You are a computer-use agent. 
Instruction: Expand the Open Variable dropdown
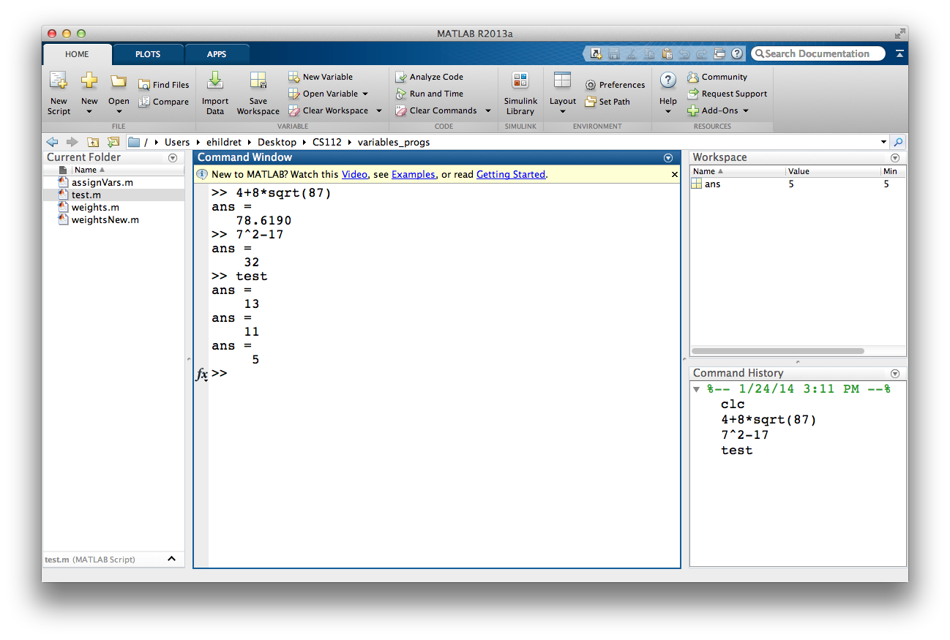point(365,94)
